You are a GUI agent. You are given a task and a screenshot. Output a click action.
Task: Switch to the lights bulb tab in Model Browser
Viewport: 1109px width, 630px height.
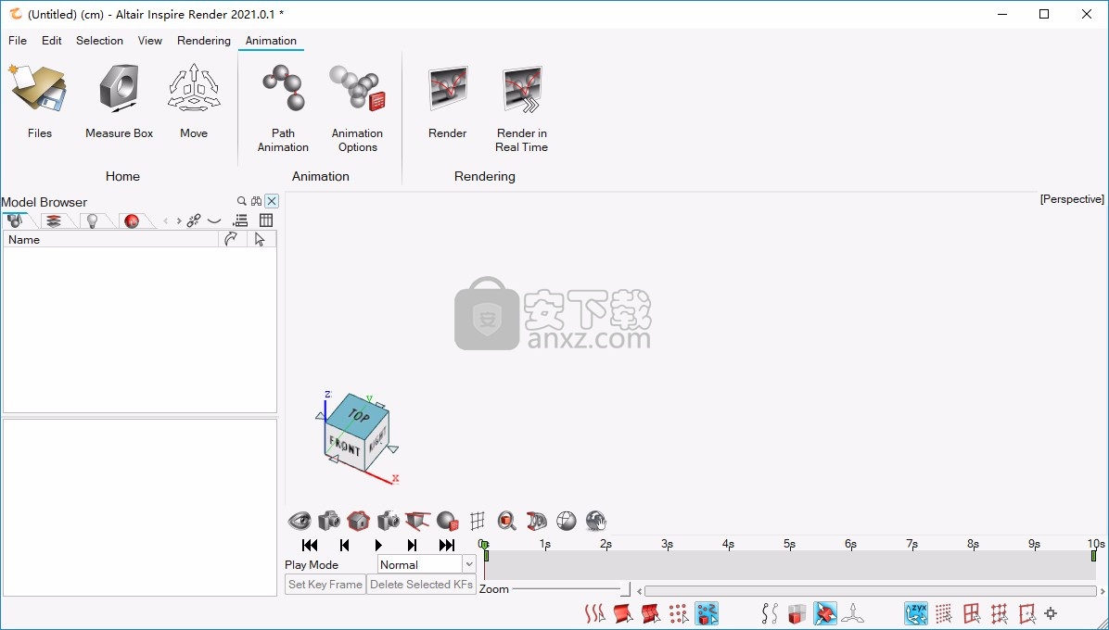click(x=92, y=221)
